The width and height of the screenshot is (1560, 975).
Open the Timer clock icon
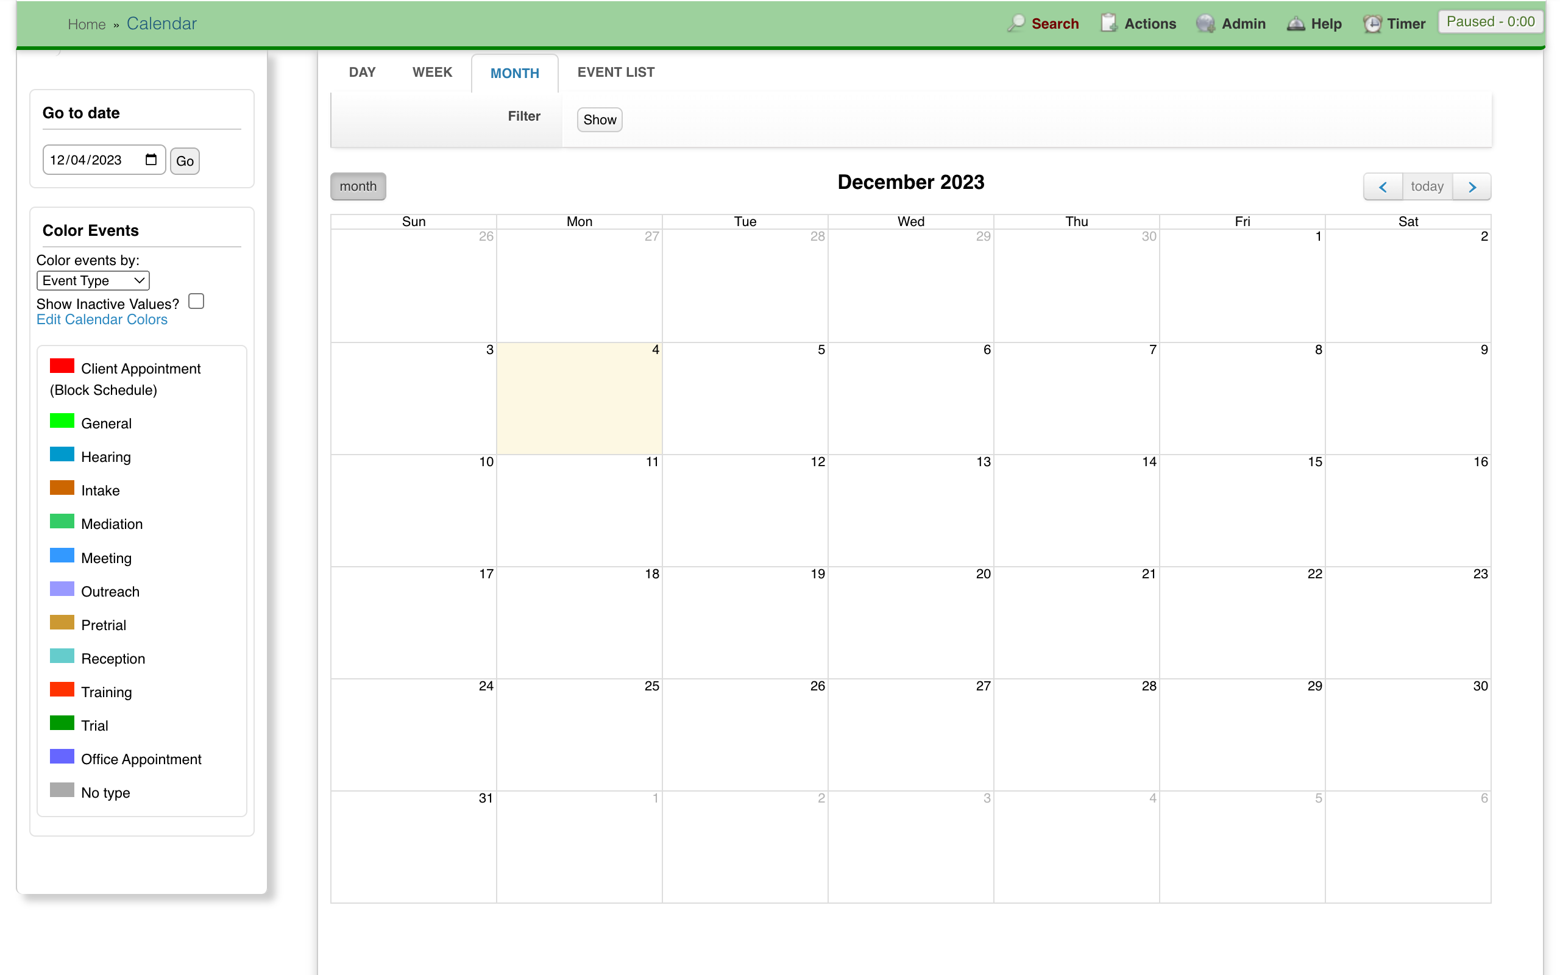(1372, 23)
